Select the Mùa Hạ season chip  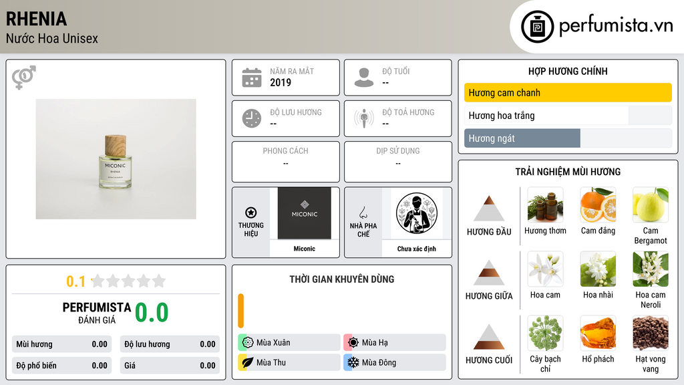(395, 343)
